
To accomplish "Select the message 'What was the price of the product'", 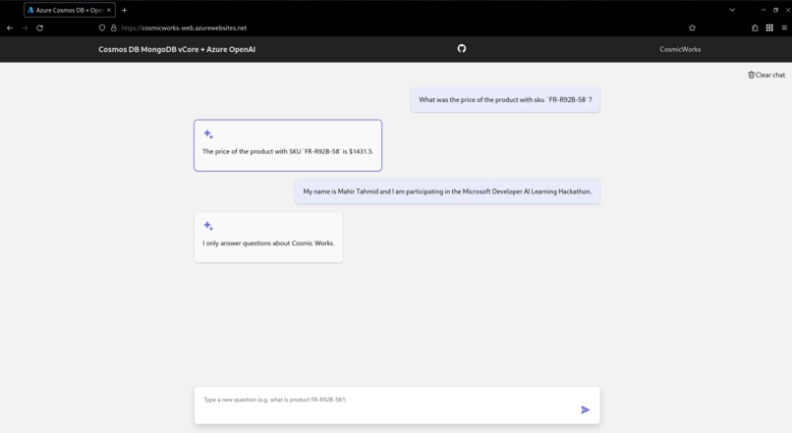I will coord(505,100).
